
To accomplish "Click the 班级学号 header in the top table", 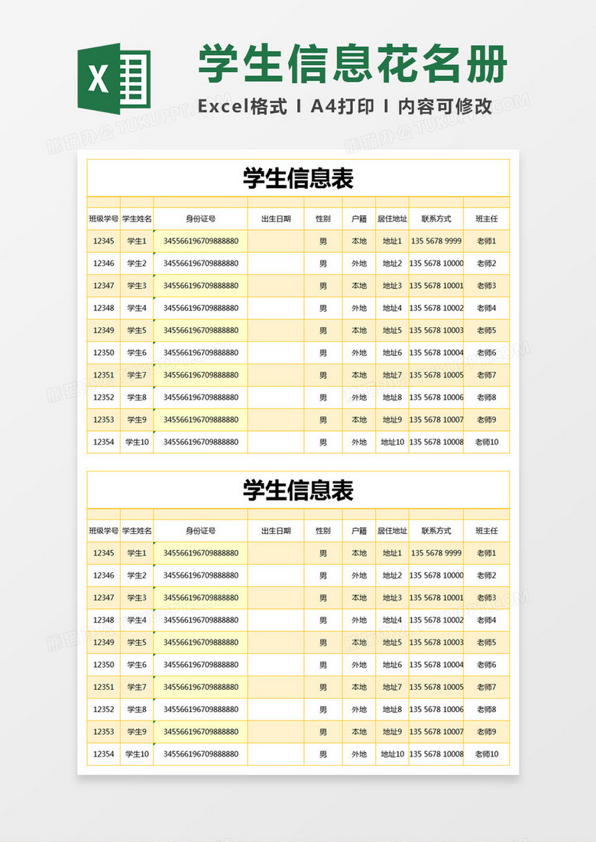I will click(104, 219).
